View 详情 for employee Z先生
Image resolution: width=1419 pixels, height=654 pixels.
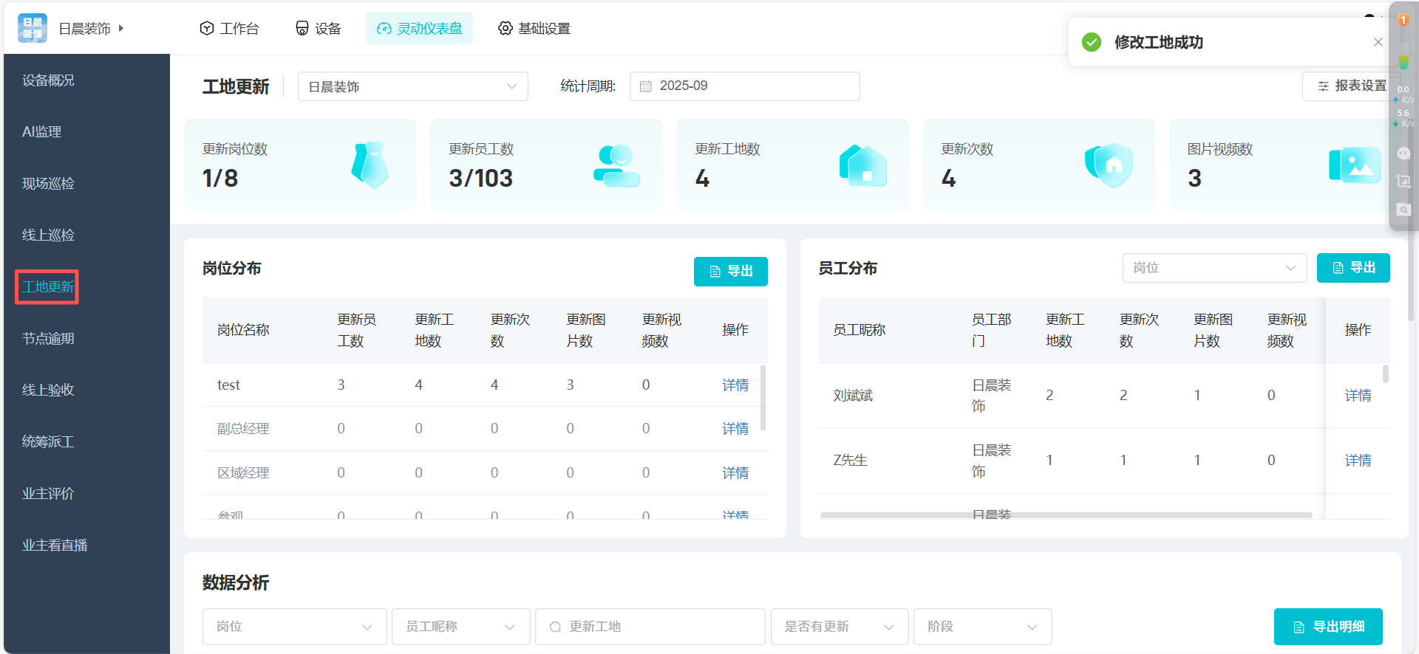1358,461
